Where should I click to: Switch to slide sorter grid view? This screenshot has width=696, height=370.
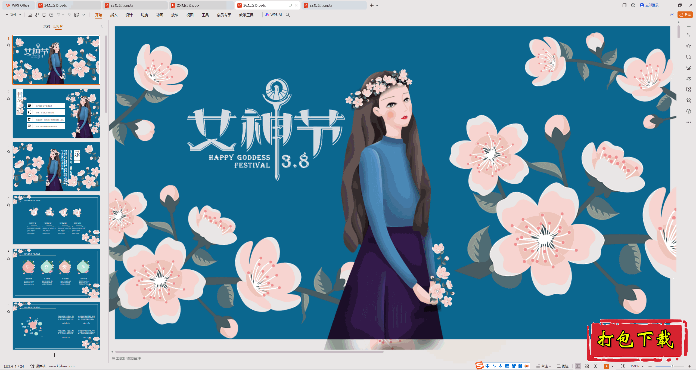pyautogui.click(x=587, y=366)
